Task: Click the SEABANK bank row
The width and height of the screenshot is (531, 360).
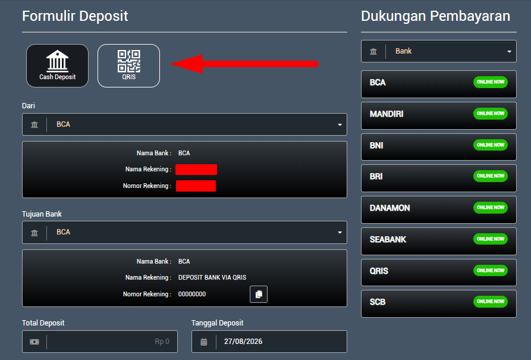Action: tap(439, 241)
